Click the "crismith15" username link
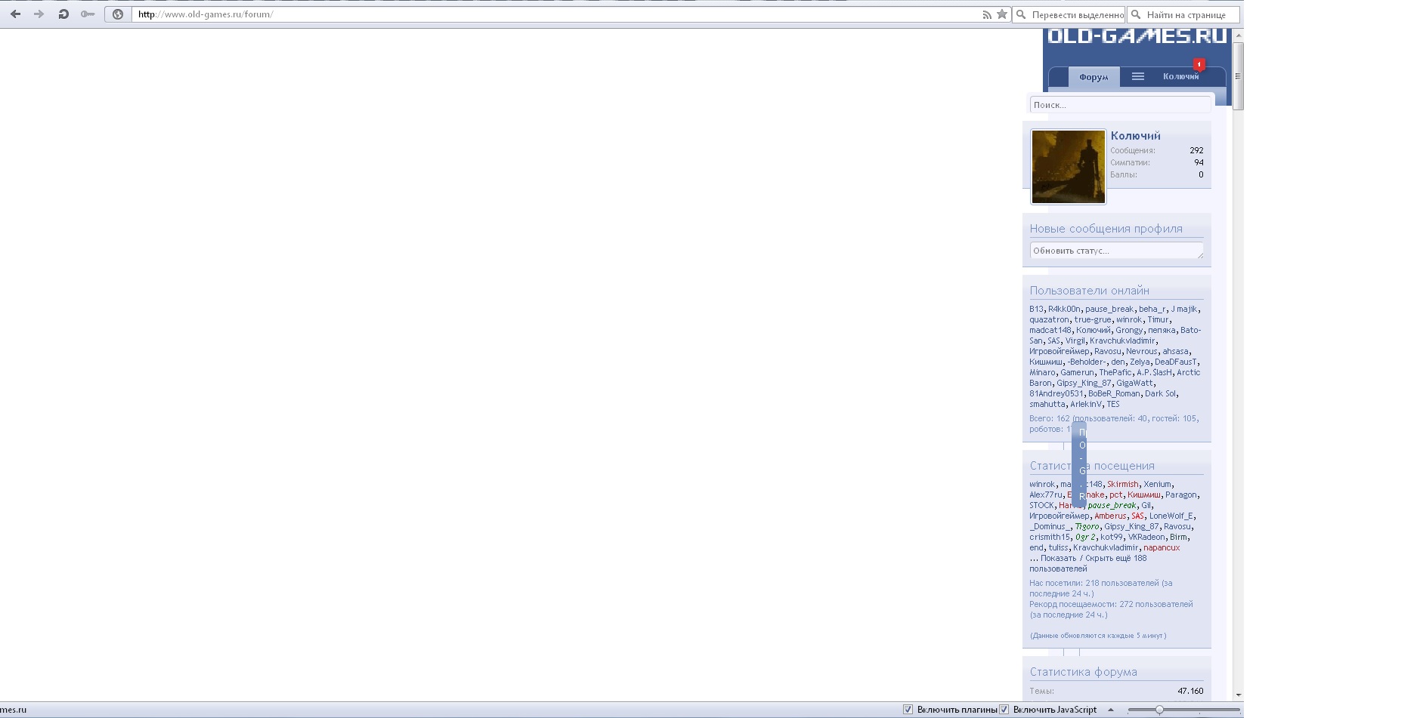The width and height of the screenshot is (1423, 718). pyautogui.click(x=1050, y=537)
